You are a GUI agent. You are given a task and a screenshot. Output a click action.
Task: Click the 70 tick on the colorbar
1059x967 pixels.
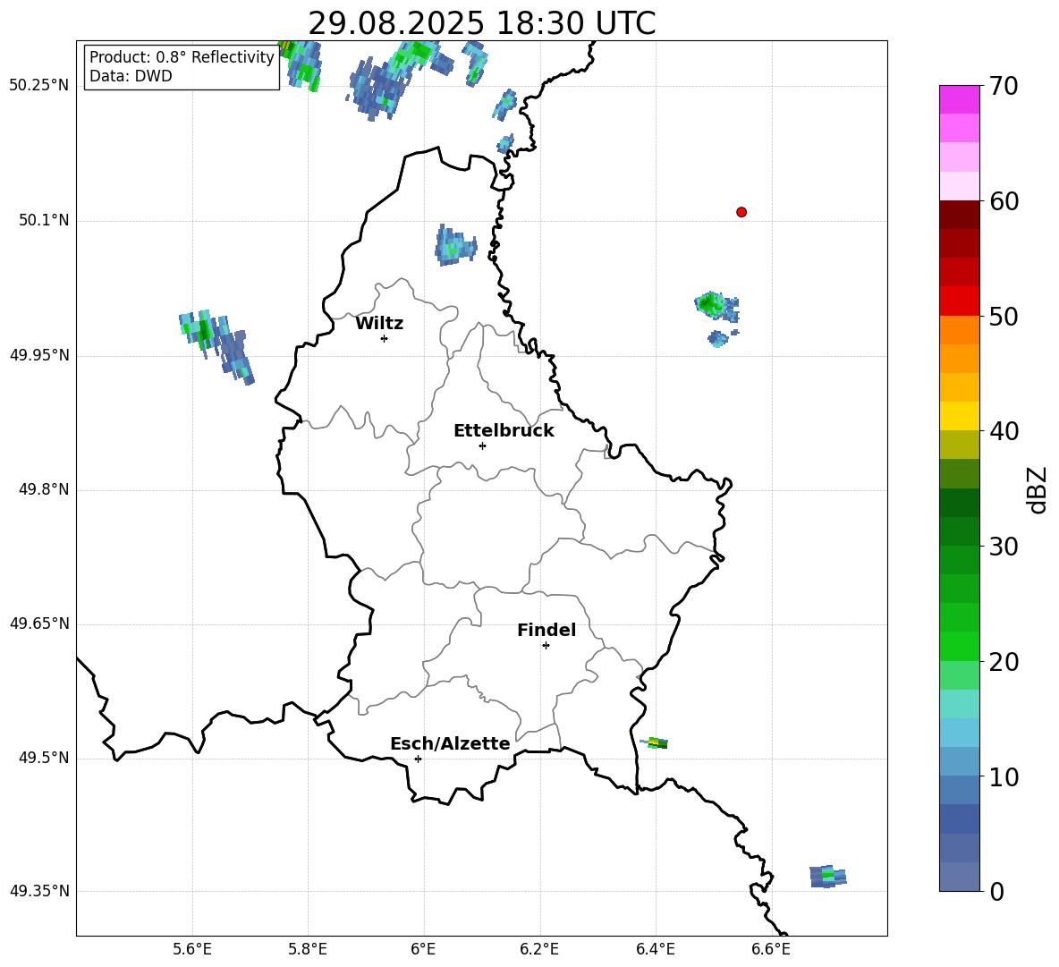pos(1004,86)
